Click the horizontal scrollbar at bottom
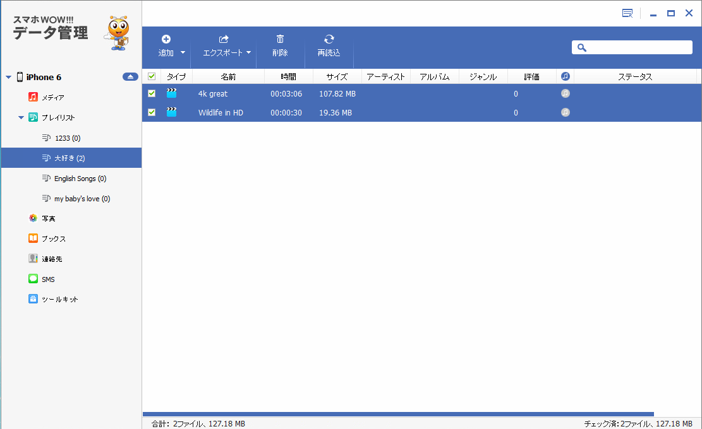The height and width of the screenshot is (429, 702). pos(398,414)
